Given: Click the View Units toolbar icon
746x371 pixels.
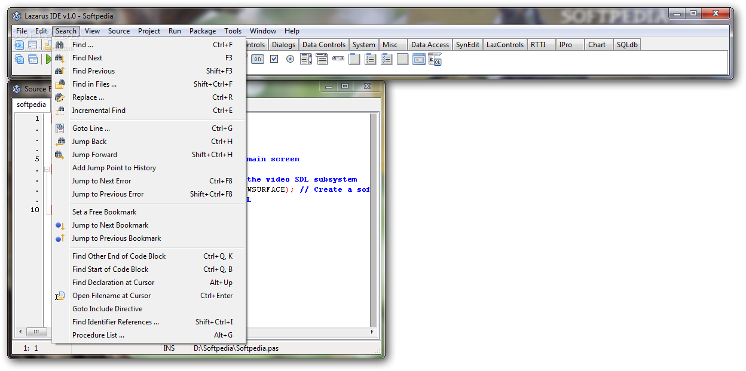Looking at the screenshot, I should (x=20, y=59).
